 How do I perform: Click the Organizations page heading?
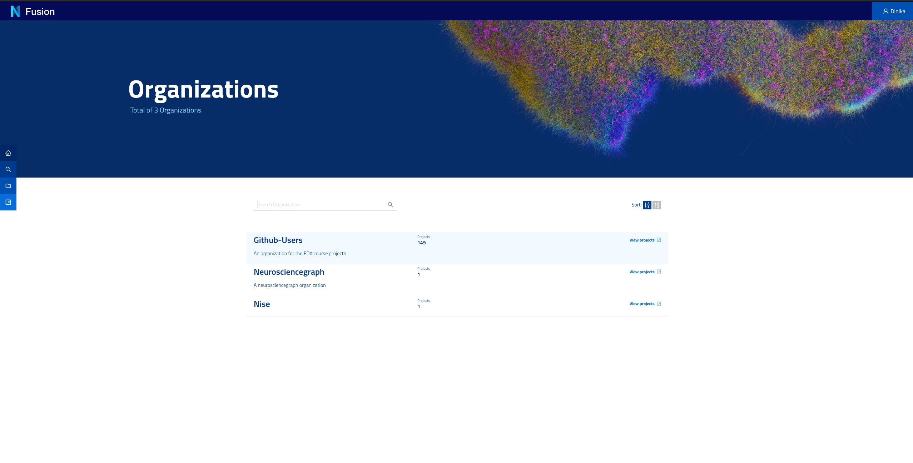[x=203, y=89]
